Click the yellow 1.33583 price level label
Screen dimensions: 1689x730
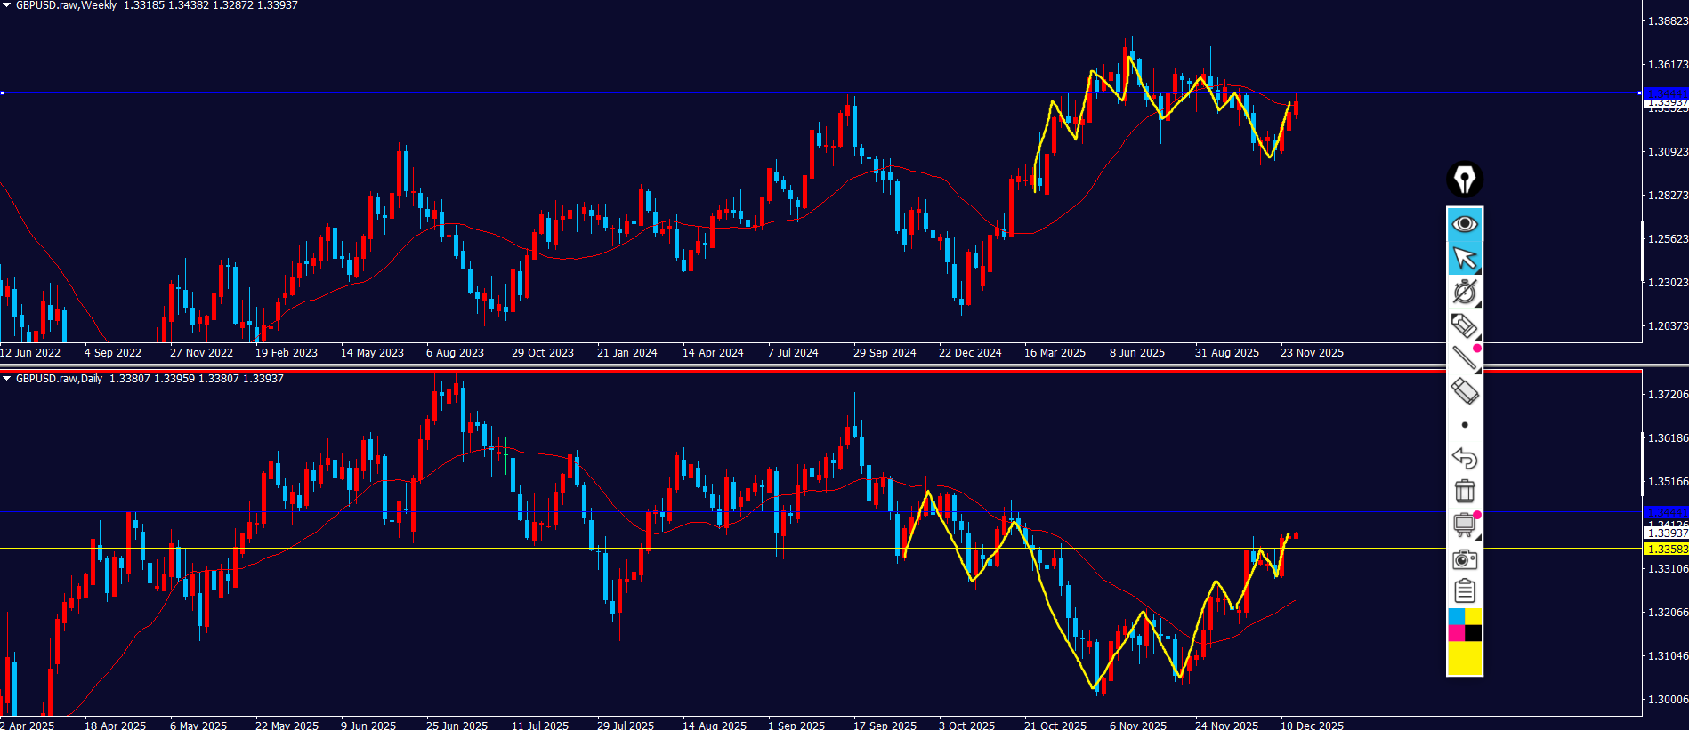(1666, 550)
